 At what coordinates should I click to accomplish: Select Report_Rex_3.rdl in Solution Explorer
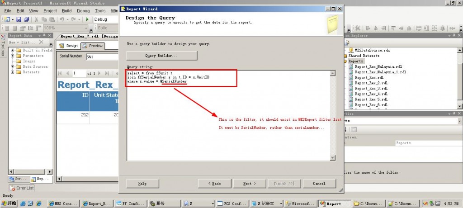click(x=371, y=89)
